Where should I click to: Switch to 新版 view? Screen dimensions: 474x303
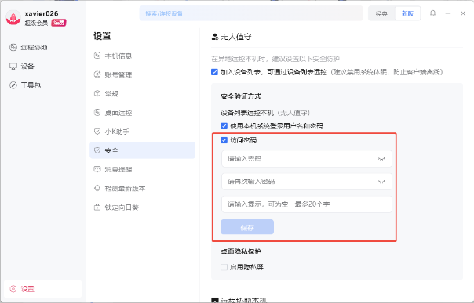coord(407,13)
